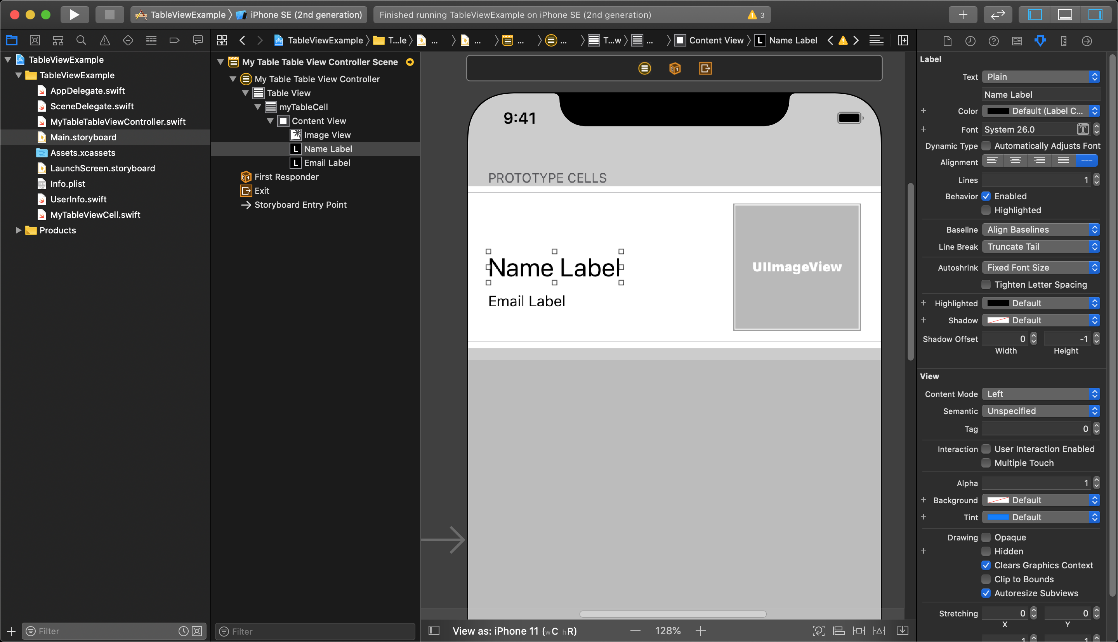Toggle the debug area toolbar icon

tap(1065, 15)
